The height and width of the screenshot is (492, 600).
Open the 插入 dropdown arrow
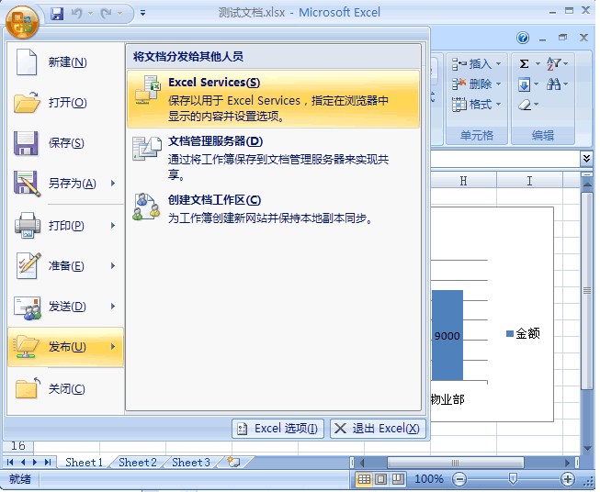(x=498, y=63)
